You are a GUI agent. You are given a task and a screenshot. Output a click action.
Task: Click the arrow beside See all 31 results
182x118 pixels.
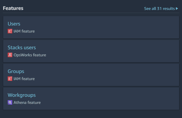tap(177, 8)
